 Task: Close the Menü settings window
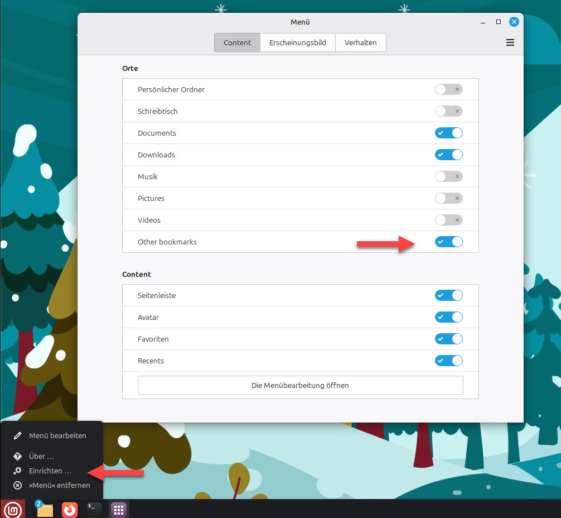(514, 22)
